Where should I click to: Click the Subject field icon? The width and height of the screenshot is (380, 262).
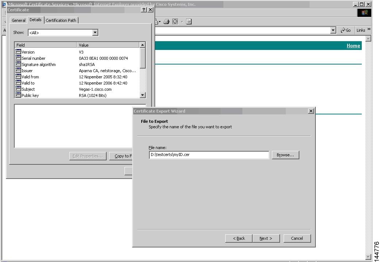tap(18, 89)
